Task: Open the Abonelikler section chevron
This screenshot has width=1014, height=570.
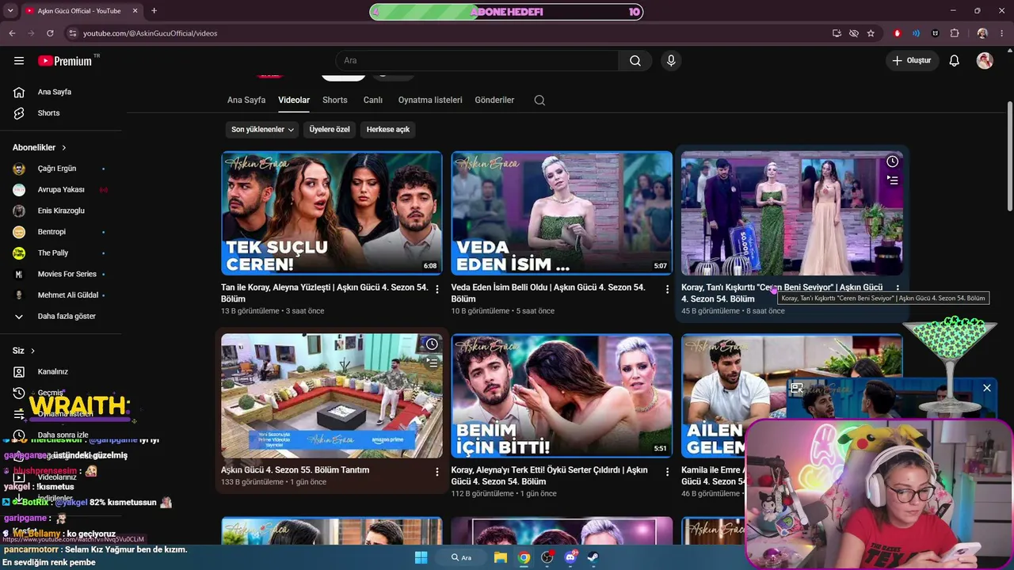Action: [64, 148]
